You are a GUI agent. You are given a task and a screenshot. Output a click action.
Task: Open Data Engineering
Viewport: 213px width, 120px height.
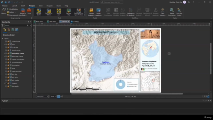coord(108,12)
